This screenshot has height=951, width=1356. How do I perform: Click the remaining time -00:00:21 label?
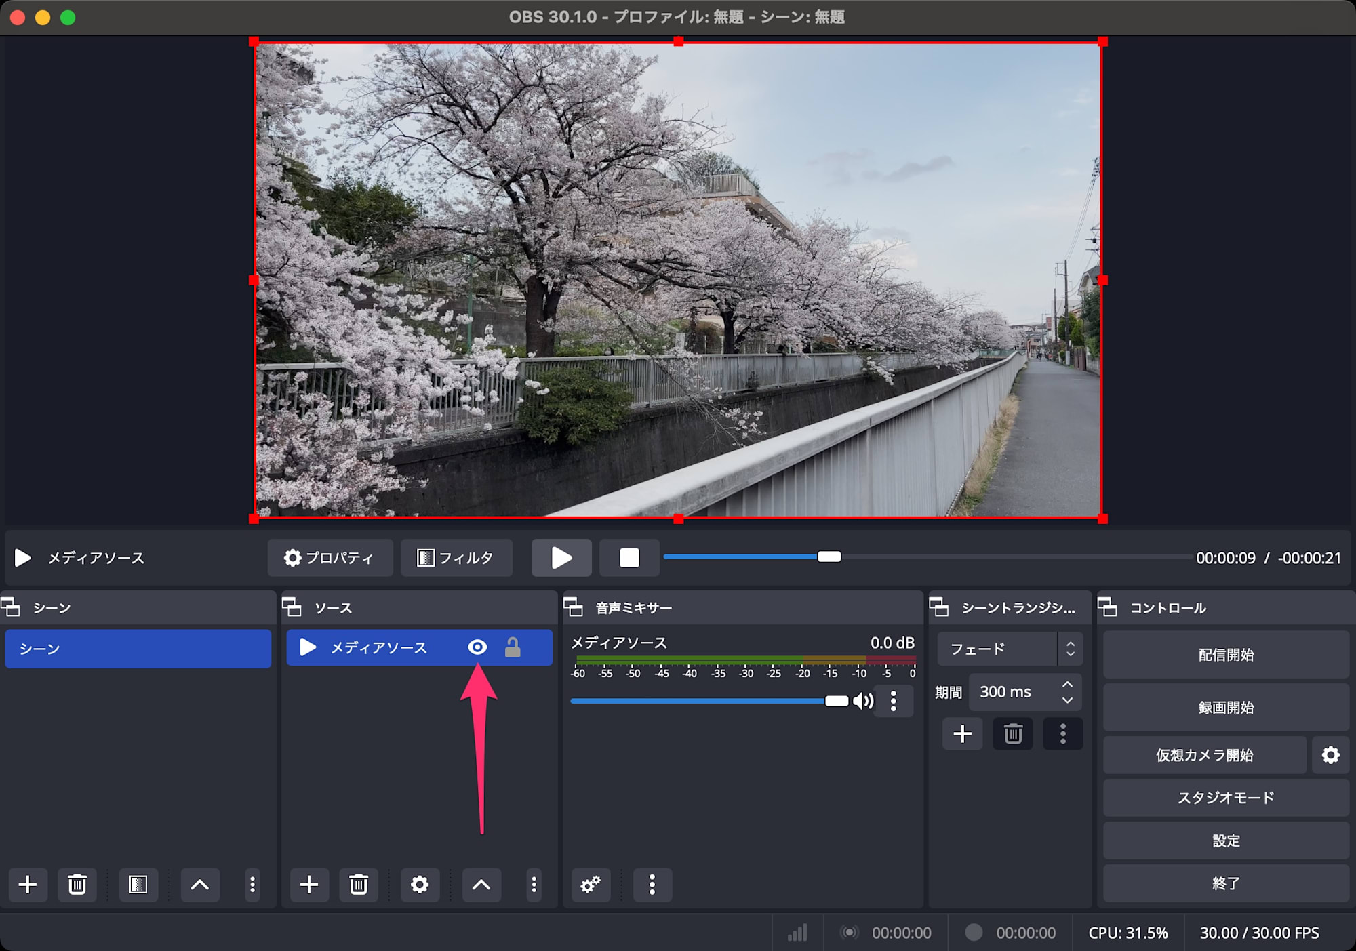coord(1309,558)
